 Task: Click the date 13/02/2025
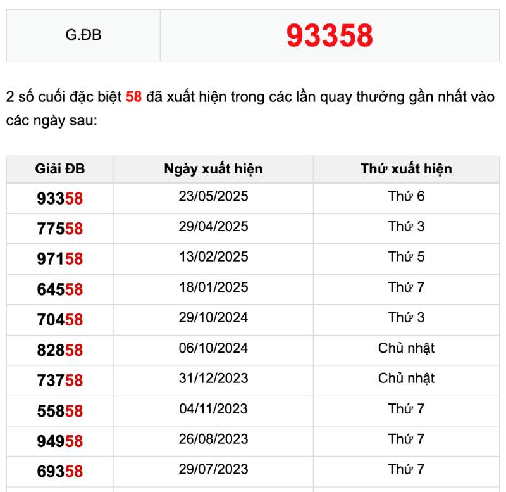[213, 257]
